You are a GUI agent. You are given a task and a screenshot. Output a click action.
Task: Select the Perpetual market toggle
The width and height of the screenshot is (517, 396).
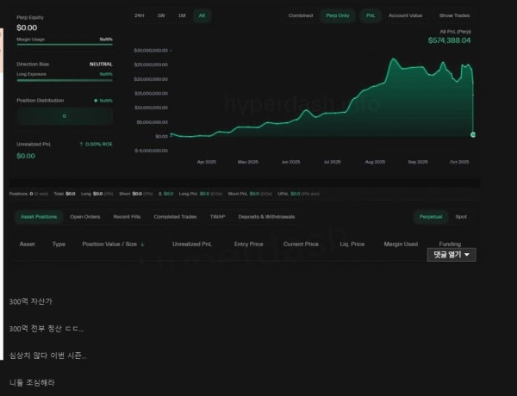(x=428, y=216)
